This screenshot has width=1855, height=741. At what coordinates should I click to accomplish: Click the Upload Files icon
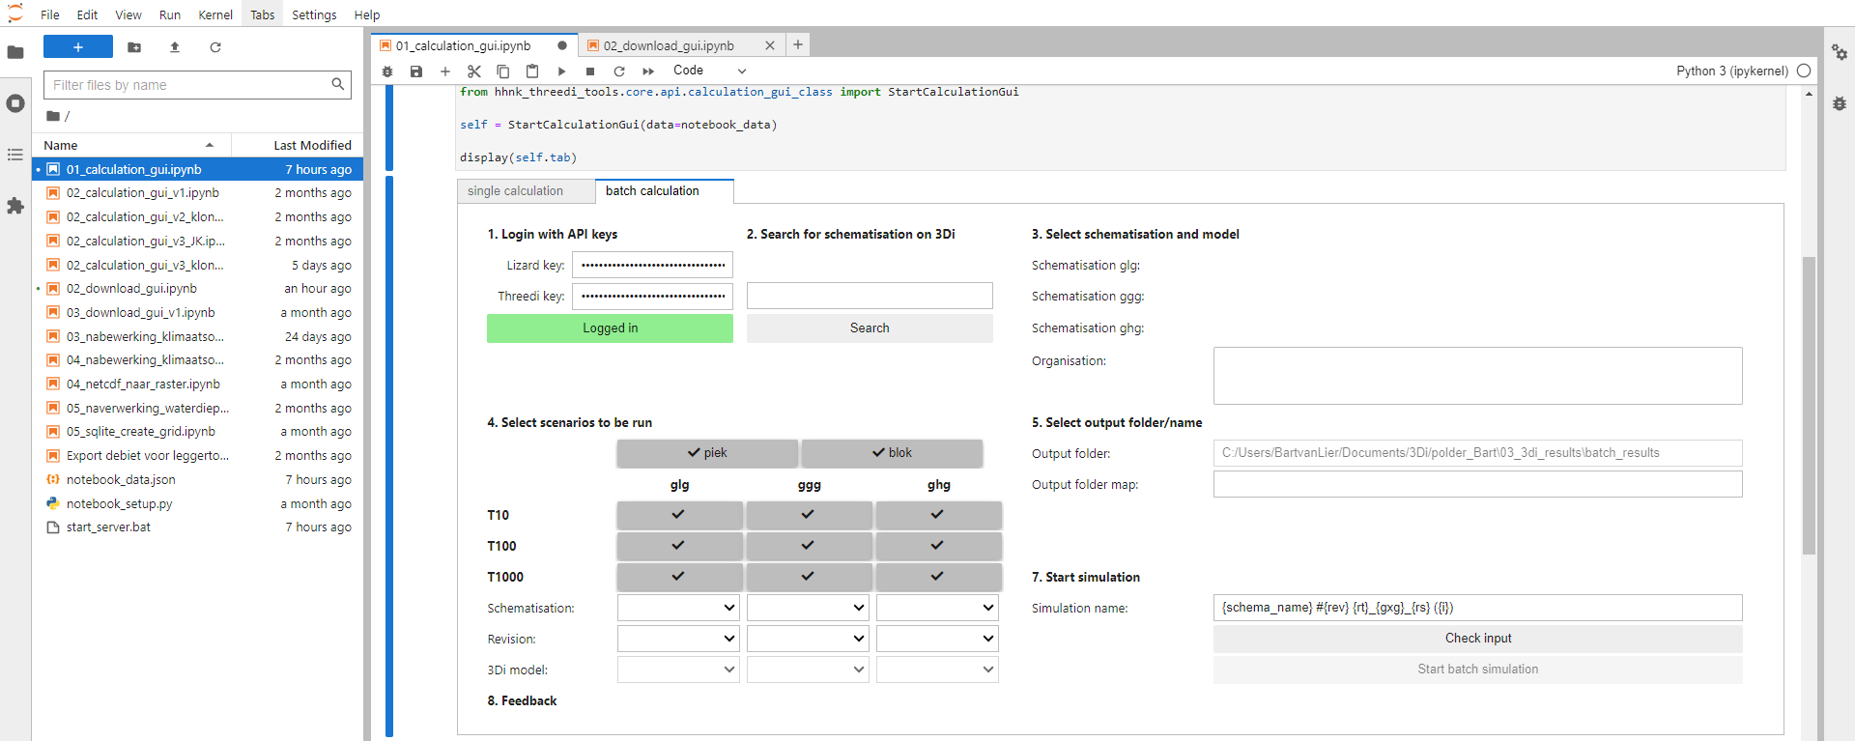(175, 46)
